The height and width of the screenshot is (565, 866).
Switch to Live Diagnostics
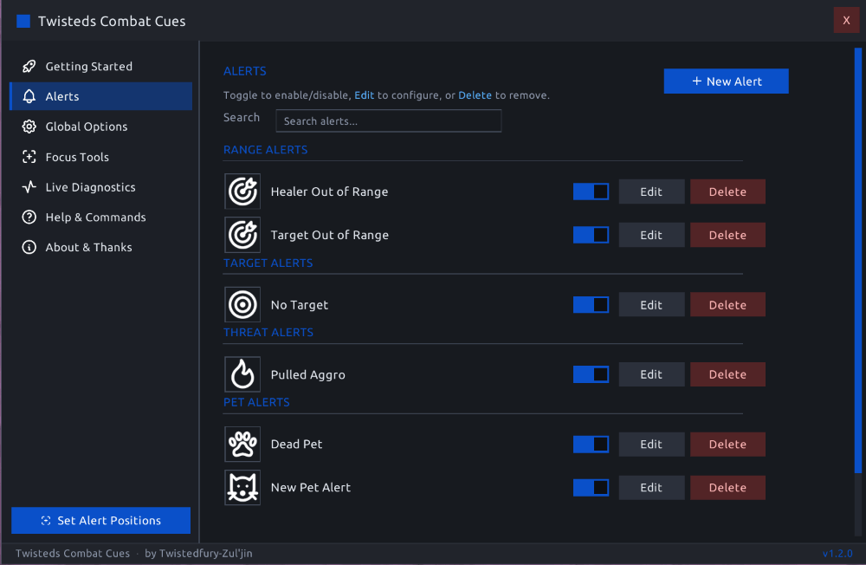[101, 187]
